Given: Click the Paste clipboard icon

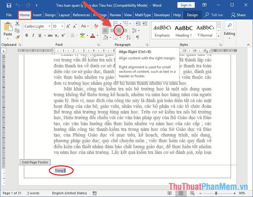Looking at the screenshot, I should (x=8, y=27).
